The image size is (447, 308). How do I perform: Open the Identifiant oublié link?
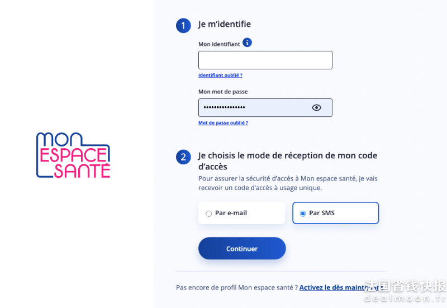click(x=220, y=75)
